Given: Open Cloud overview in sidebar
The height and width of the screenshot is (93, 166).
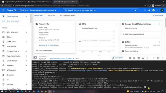Looking at the screenshot, I should [12, 16].
